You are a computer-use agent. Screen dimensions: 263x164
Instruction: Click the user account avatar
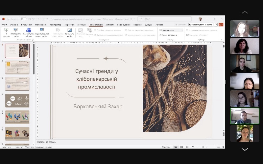[x=200, y=19]
